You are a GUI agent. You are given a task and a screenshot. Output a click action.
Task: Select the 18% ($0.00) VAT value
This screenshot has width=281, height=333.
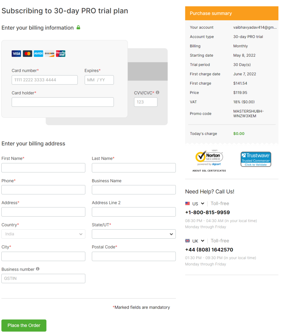pos(244,102)
